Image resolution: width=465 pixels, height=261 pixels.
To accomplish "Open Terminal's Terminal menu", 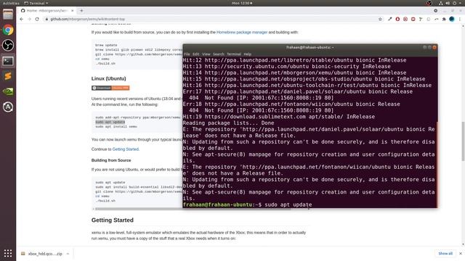I will click(234, 54).
